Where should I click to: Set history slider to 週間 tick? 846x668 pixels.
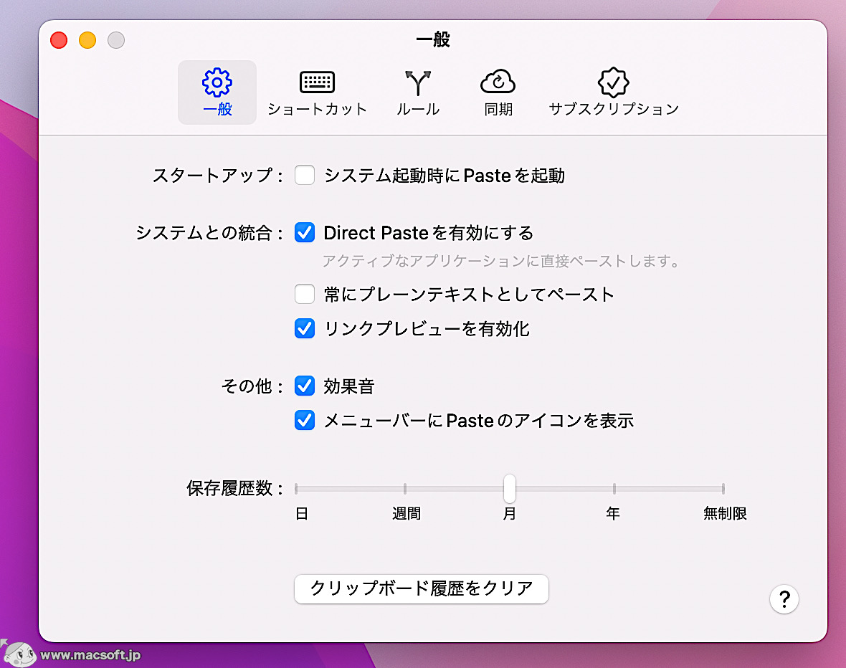click(x=405, y=489)
